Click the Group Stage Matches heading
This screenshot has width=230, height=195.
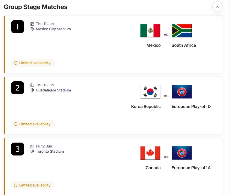click(x=36, y=7)
